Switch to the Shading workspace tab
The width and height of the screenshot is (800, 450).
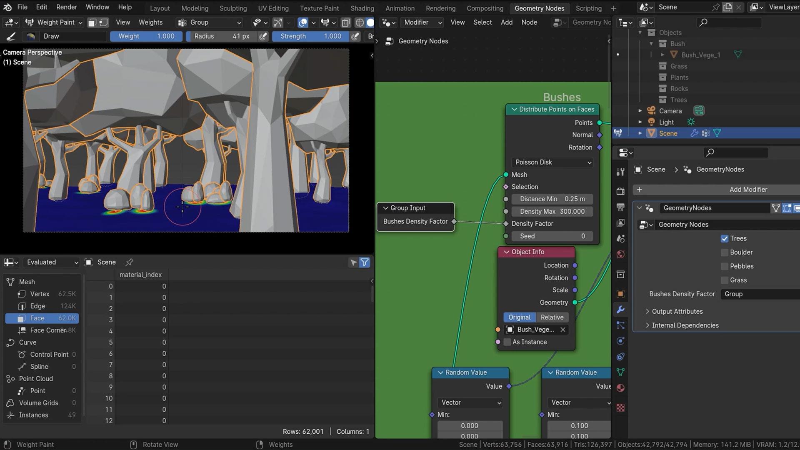[362, 8]
